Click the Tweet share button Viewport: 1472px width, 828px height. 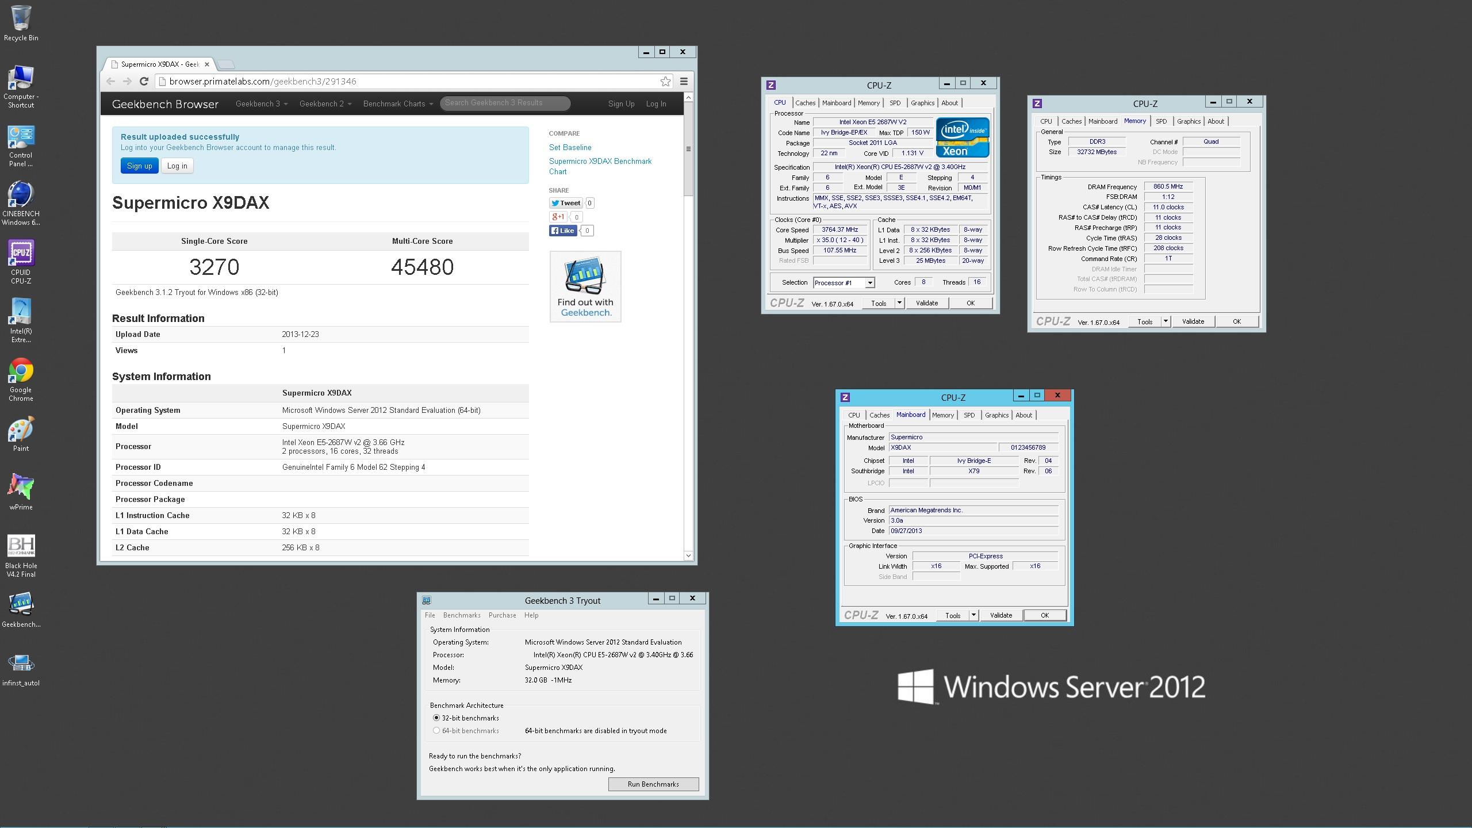(566, 203)
